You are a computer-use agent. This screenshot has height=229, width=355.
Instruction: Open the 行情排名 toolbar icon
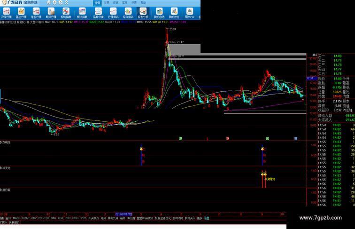(113, 13)
